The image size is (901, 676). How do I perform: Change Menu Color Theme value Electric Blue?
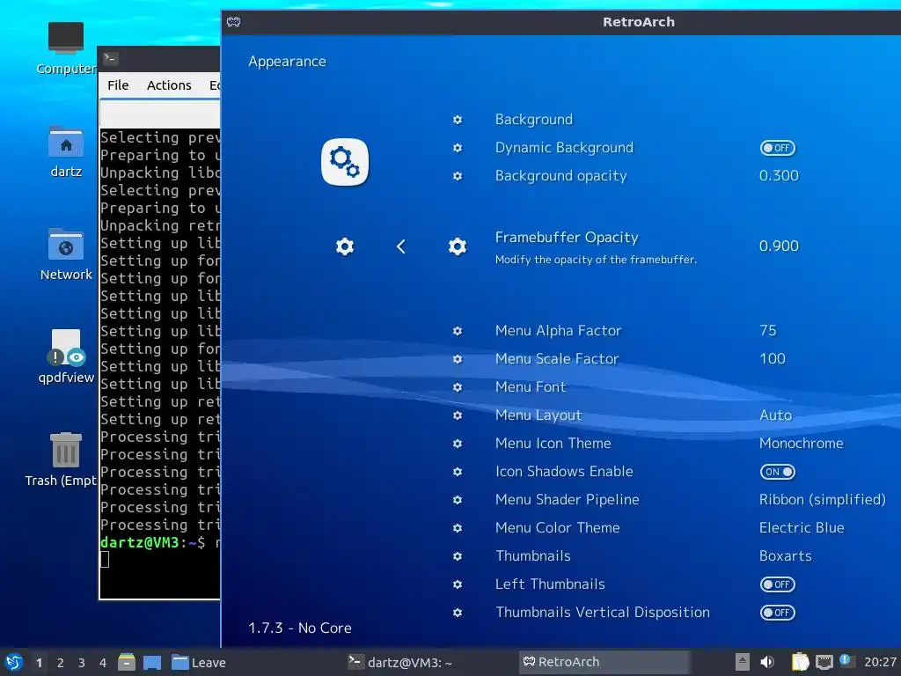point(802,528)
